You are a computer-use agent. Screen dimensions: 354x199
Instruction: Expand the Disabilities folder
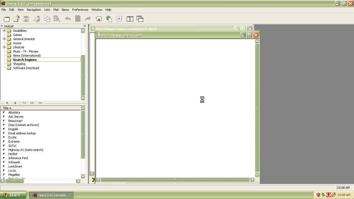(4, 31)
